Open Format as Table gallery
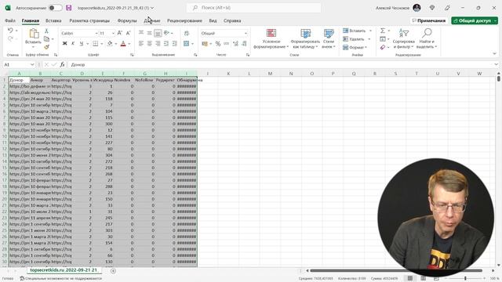502x282 pixels. tap(305, 38)
